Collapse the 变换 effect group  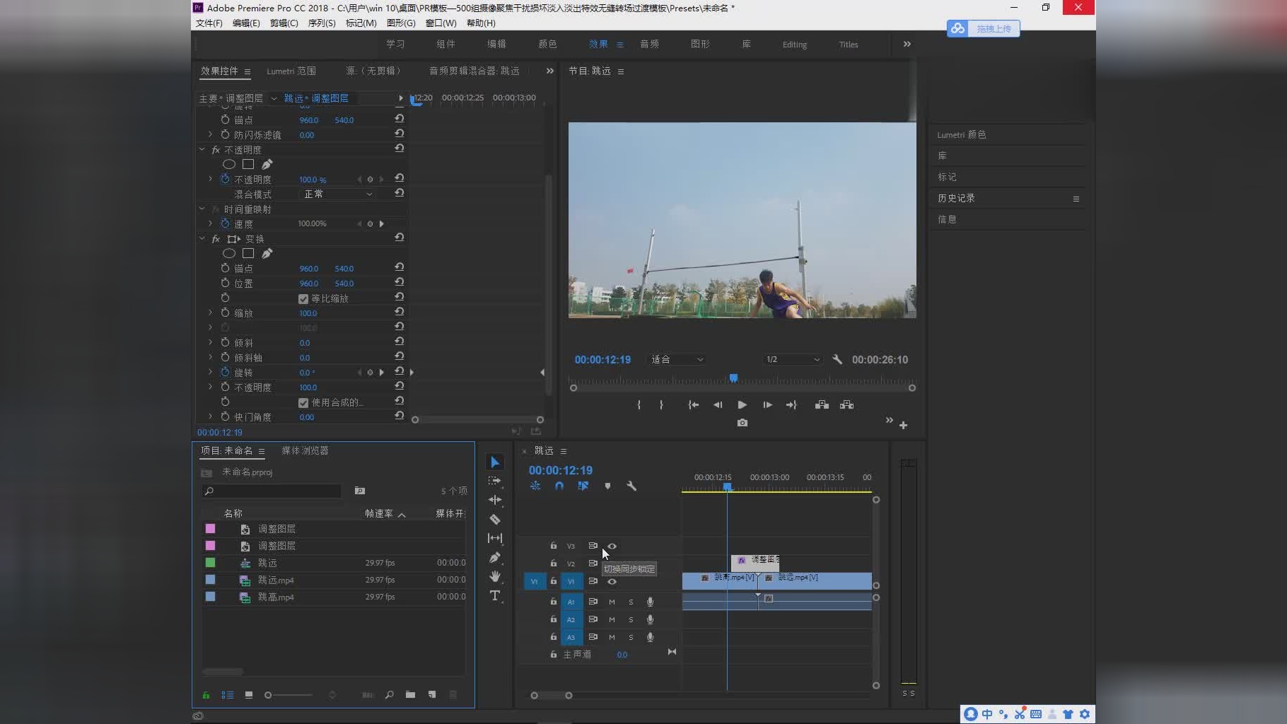202,238
